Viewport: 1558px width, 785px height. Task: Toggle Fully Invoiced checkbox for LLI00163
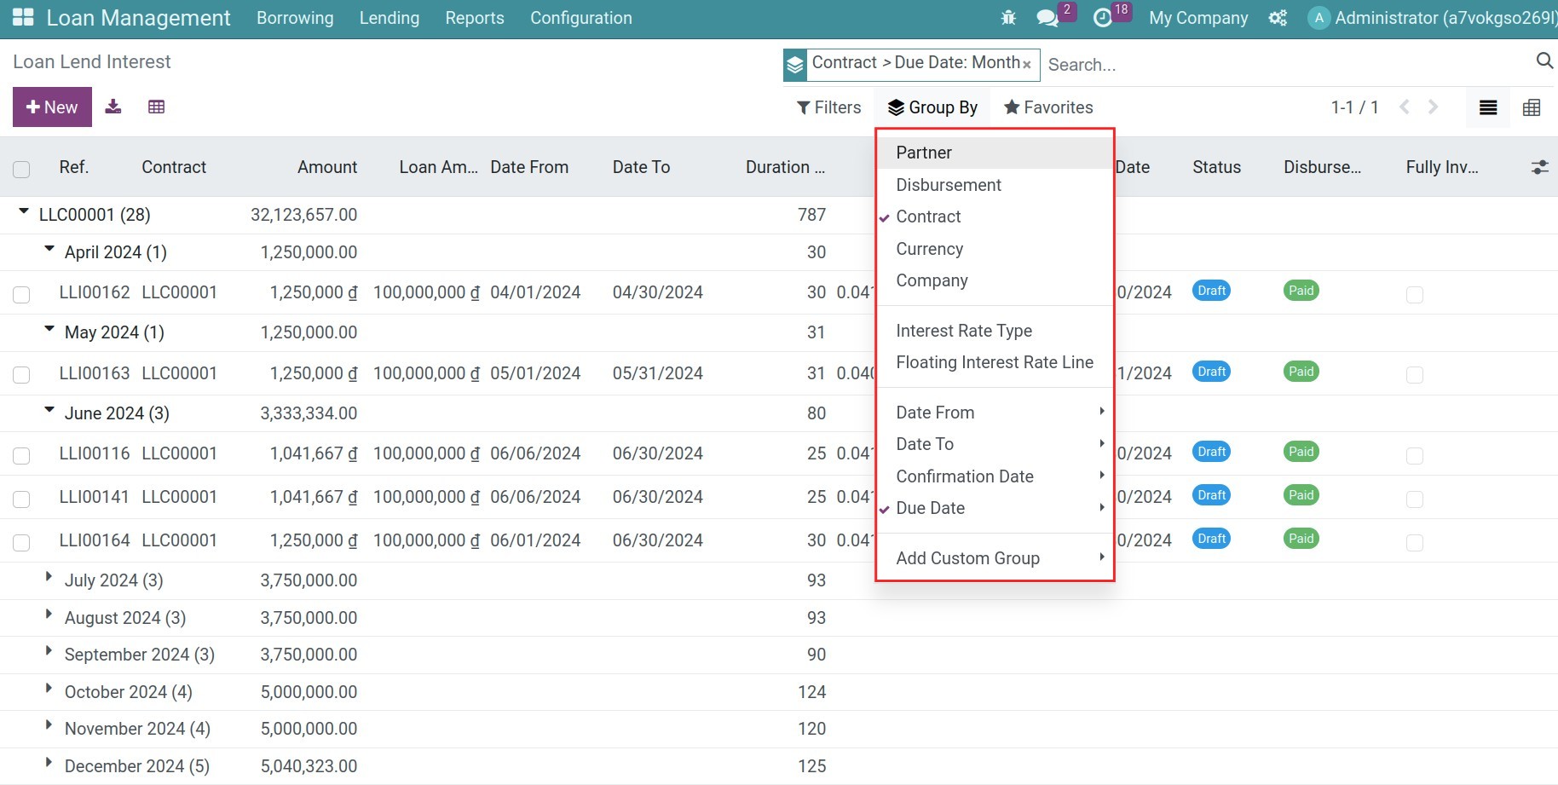[1415, 375]
